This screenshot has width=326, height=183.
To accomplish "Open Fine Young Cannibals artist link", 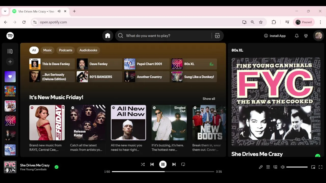I will tap(33, 170).
